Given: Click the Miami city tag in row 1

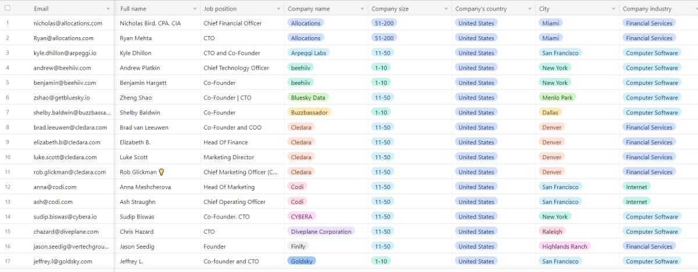Looking at the screenshot, I should [551, 23].
